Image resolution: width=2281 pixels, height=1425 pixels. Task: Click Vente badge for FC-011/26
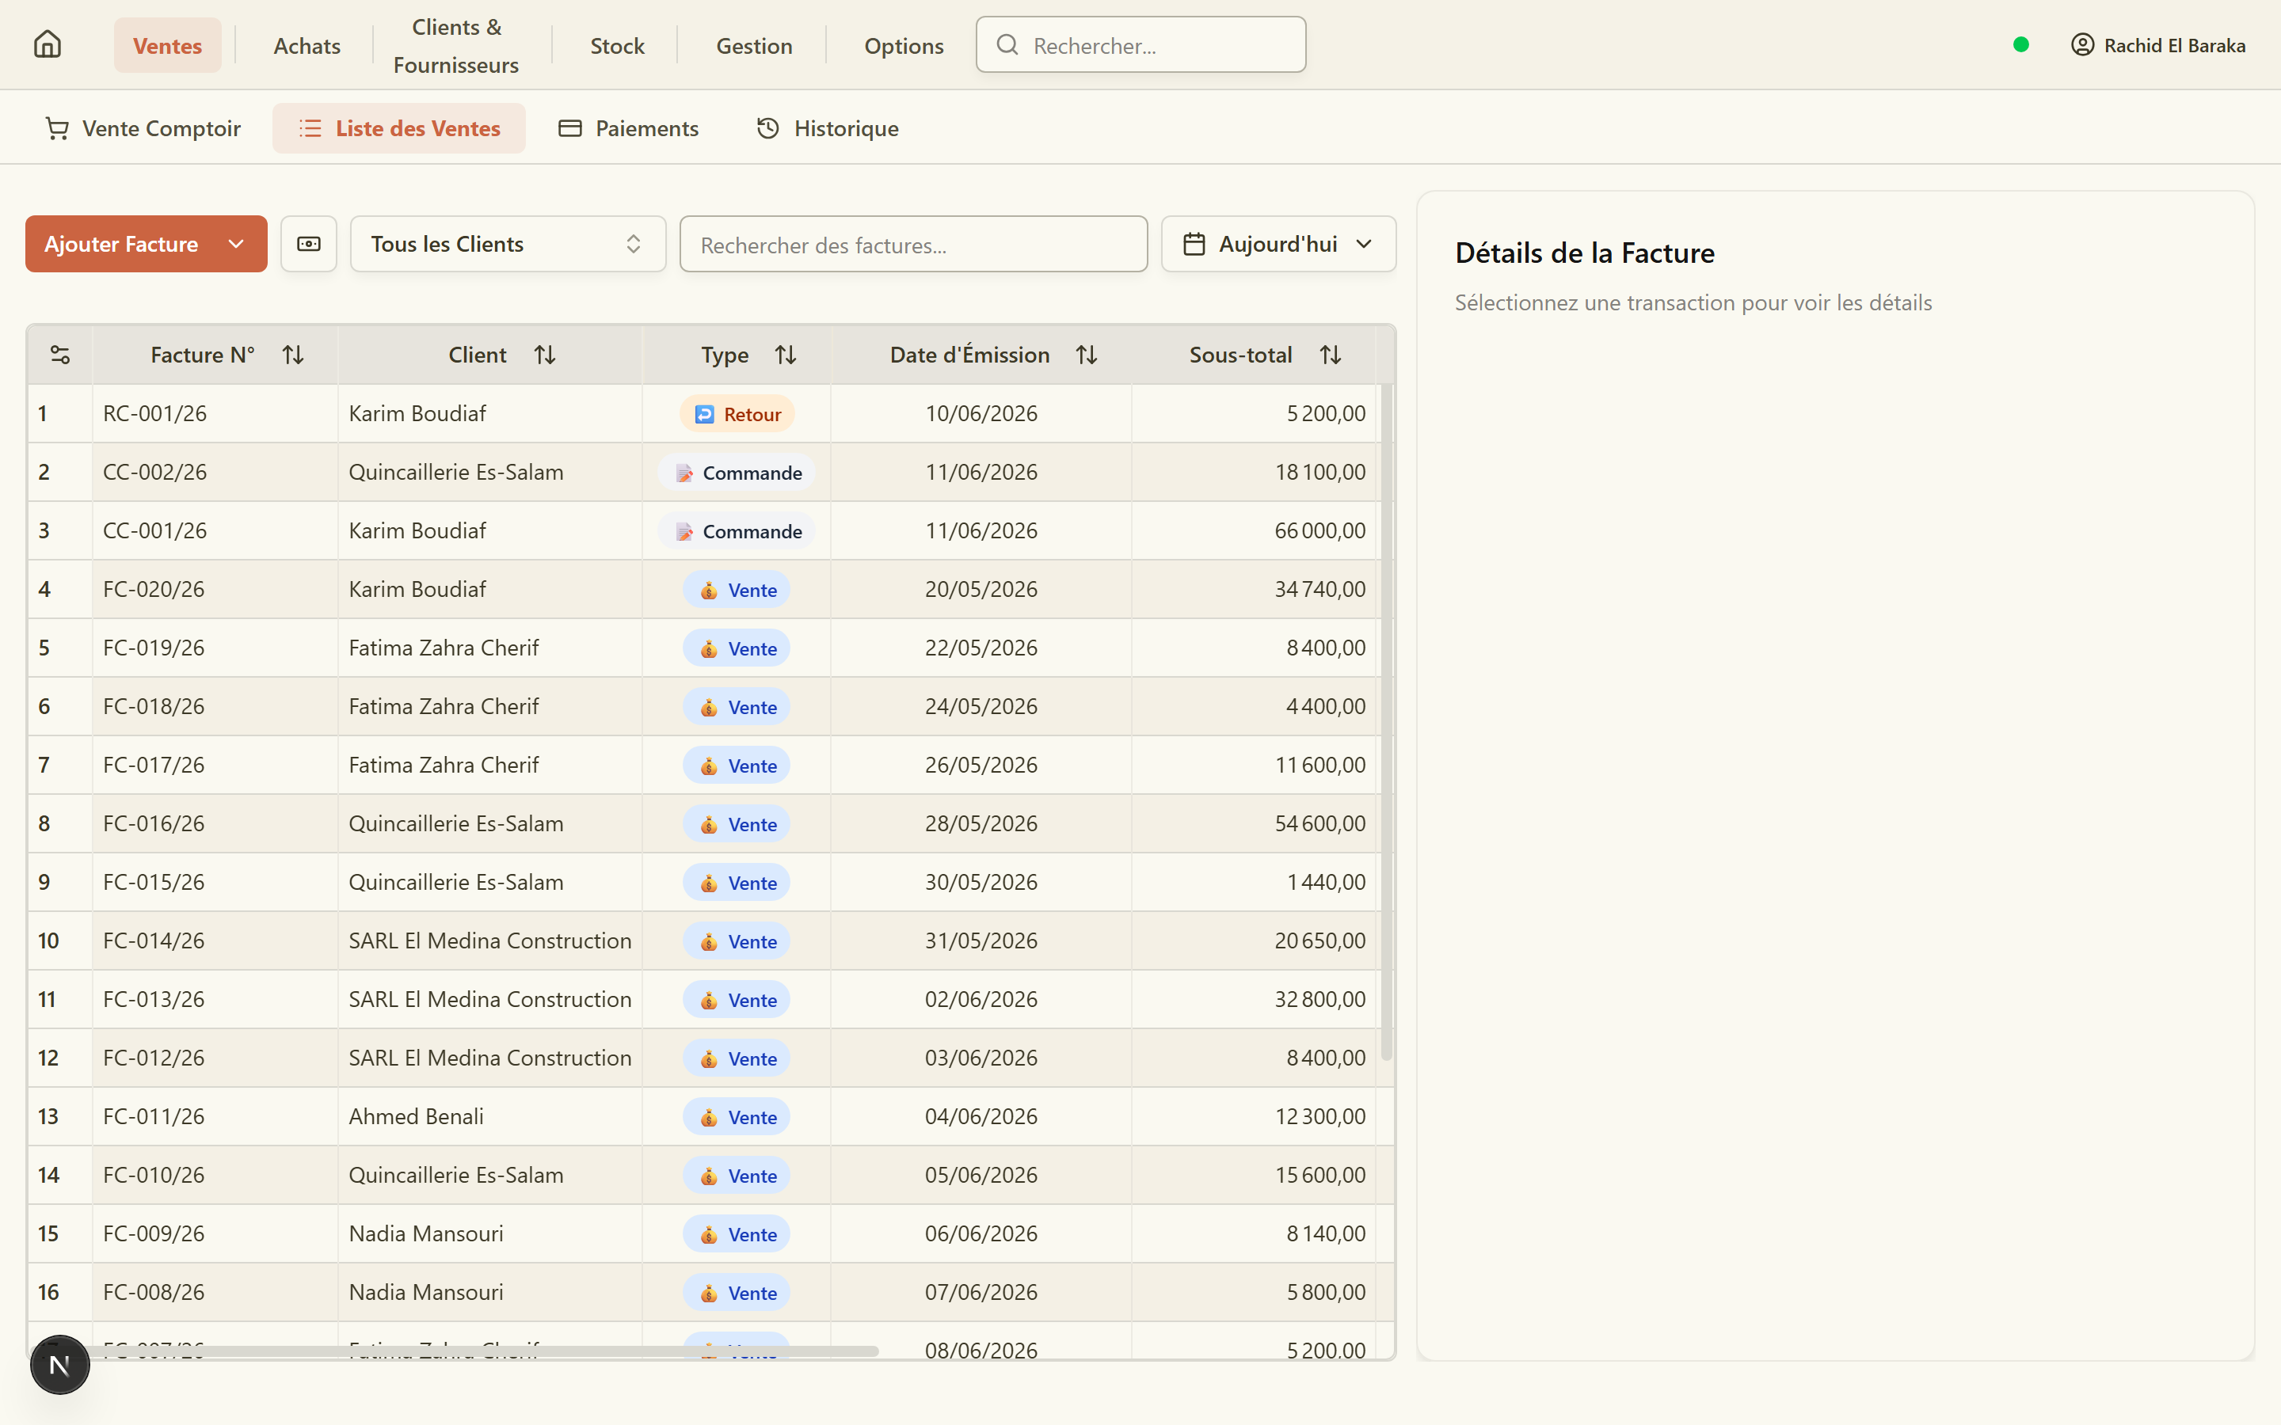click(737, 1117)
